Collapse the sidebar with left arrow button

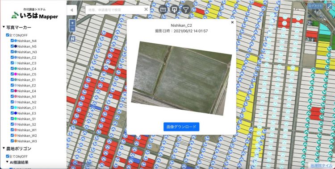(x=72, y=10)
